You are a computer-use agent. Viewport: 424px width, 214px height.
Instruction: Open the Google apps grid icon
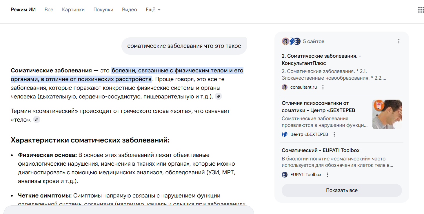tap(421, 10)
